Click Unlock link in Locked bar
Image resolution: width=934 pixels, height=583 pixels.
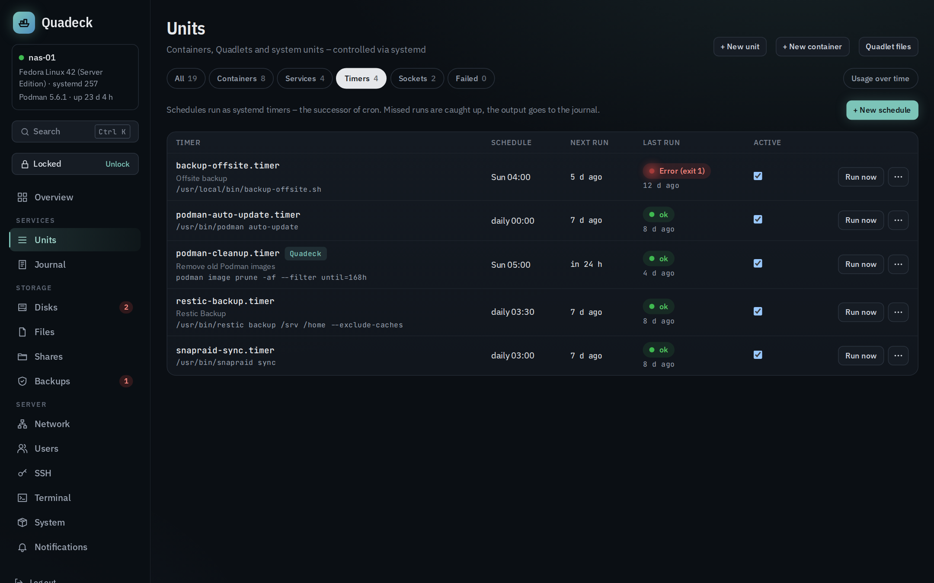tap(118, 164)
